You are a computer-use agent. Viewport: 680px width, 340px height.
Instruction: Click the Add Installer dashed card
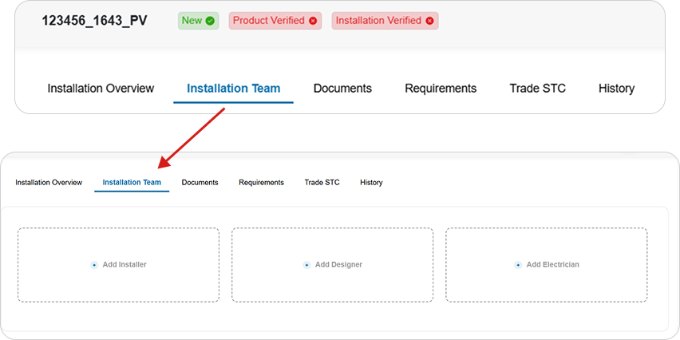(118, 265)
